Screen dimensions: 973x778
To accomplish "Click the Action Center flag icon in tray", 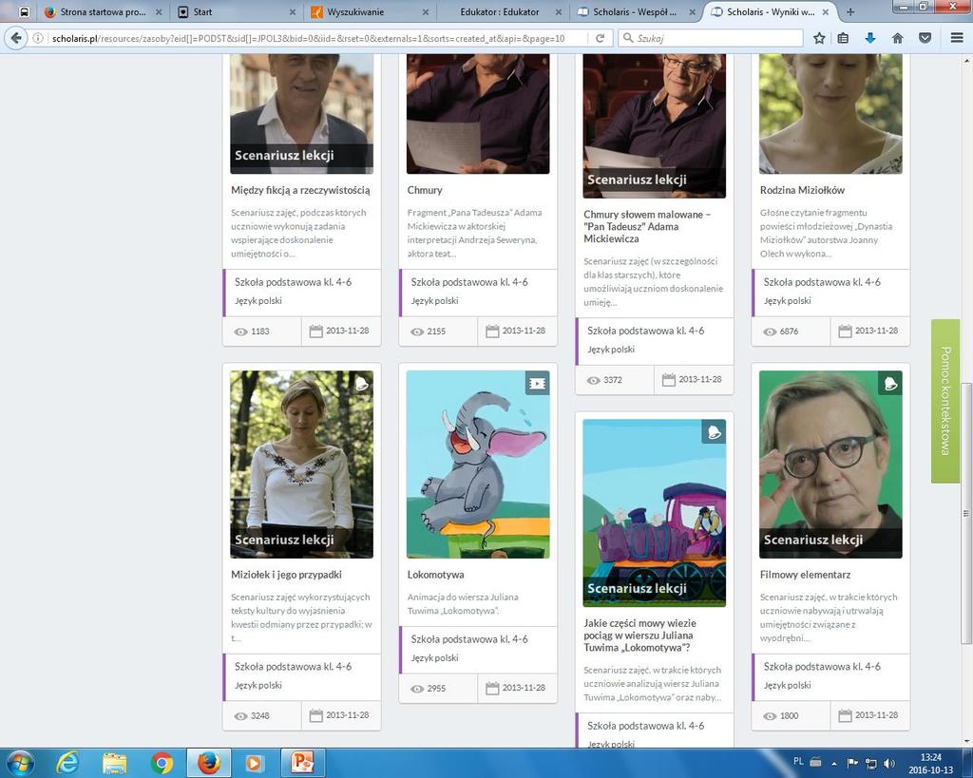I will (x=852, y=763).
